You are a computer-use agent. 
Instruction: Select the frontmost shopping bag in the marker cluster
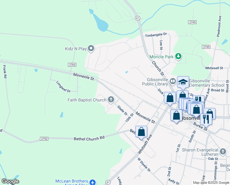pyautogui.click(x=196, y=110)
